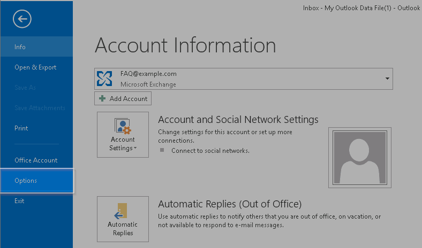Click Connect to social networks link
422x248 pixels.
210,151
